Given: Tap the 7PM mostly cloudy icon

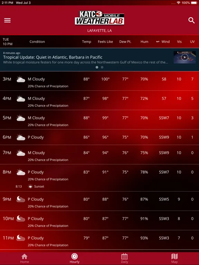Looking at the screenshot, I should (21, 153).
